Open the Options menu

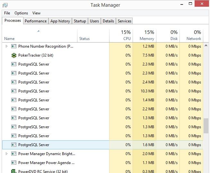click(21, 13)
